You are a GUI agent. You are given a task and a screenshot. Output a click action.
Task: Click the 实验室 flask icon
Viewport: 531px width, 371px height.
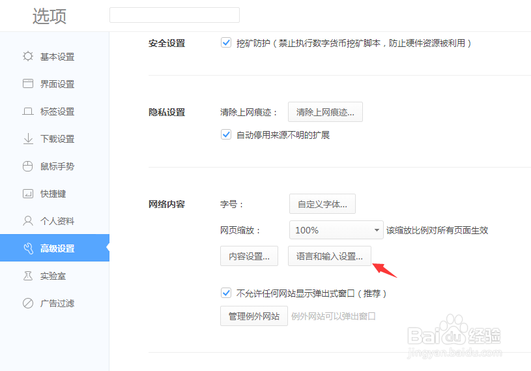click(28, 276)
